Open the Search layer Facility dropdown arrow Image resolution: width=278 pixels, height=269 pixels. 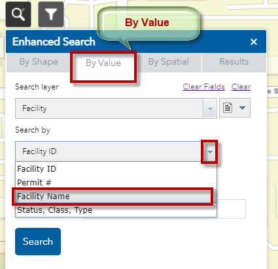[x=210, y=108]
